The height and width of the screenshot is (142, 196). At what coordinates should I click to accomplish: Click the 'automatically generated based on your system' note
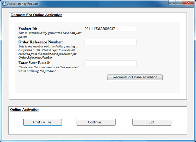[50, 35]
